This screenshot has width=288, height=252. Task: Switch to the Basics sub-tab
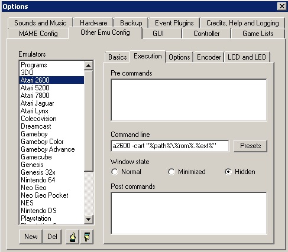(x=118, y=57)
